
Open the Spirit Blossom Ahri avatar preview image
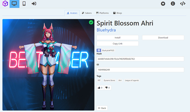point(48,65)
